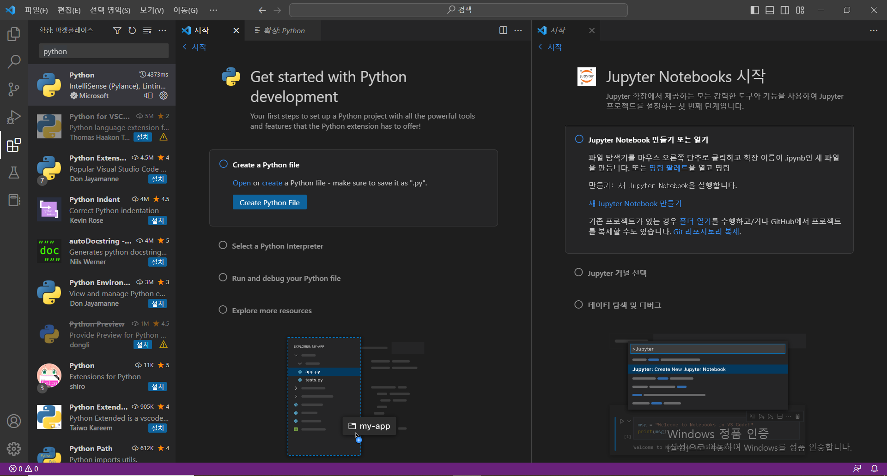Open the Run and Debug view

click(14, 117)
